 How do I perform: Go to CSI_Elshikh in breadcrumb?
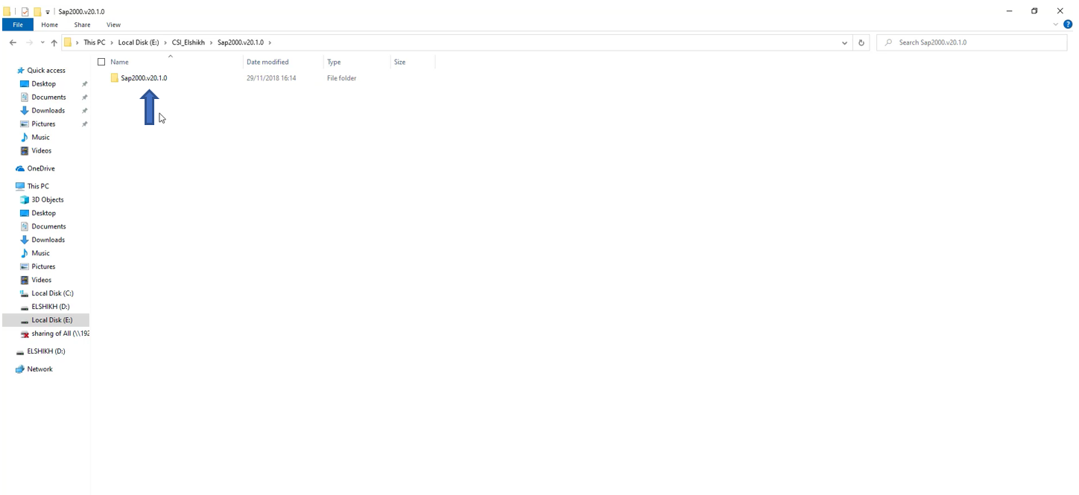(x=188, y=42)
